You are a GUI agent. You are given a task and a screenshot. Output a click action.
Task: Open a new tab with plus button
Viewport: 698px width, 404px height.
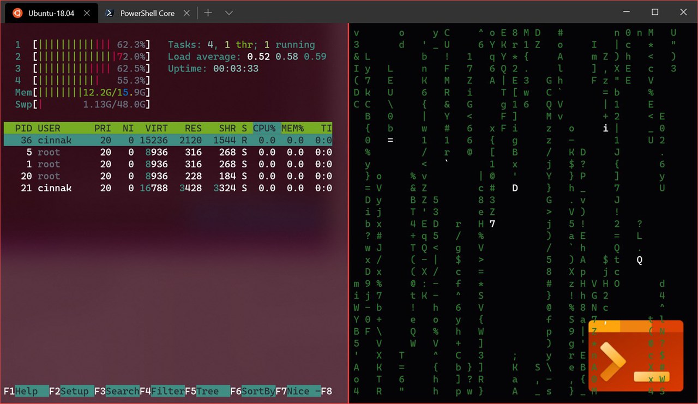(x=208, y=13)
